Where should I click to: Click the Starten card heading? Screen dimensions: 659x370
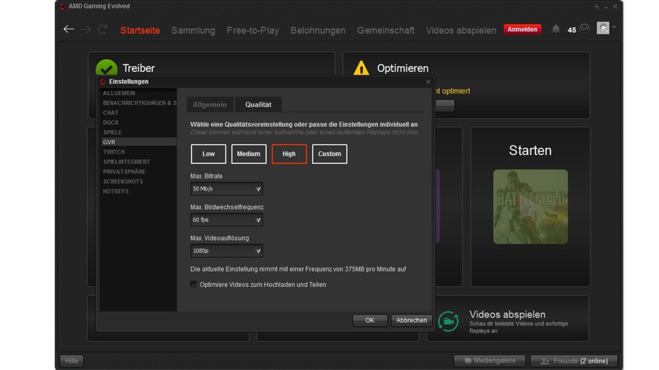[x=530, y=150]
